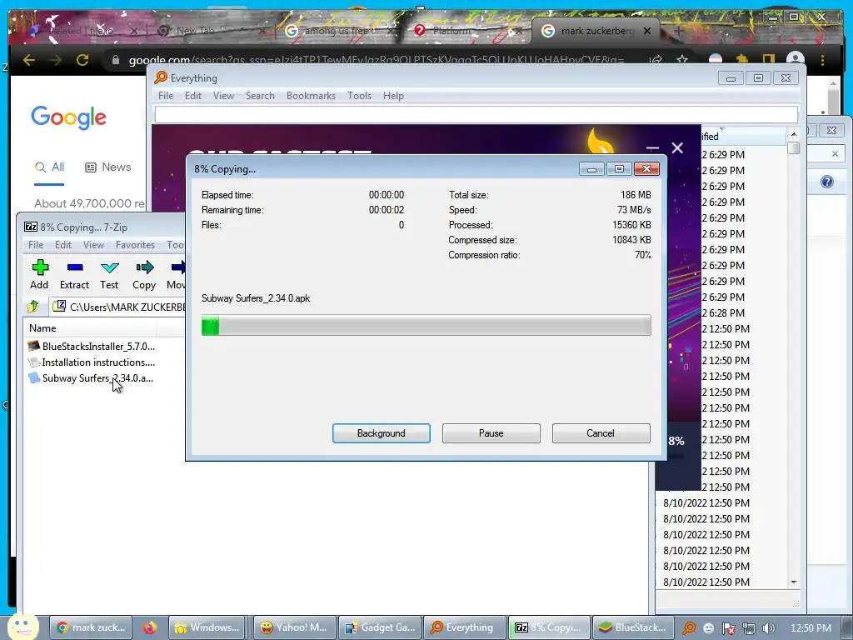
Task: Click the network tray icon
Action: 749,628
